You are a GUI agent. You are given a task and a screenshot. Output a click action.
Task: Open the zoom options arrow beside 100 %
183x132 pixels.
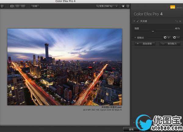click(117, 6)
